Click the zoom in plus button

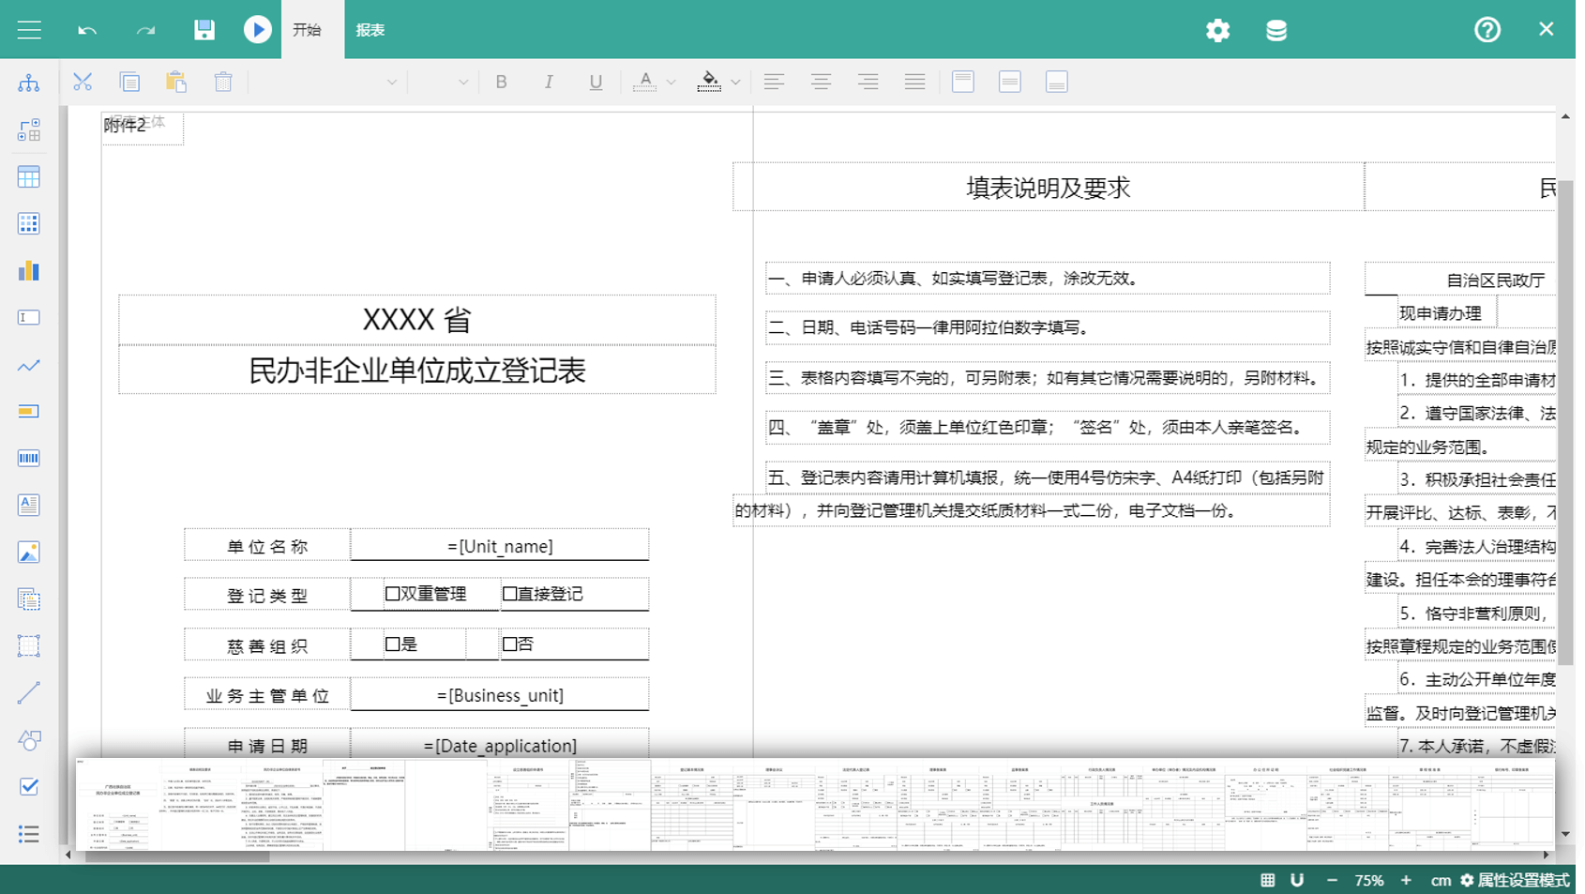coord(1406,880)
